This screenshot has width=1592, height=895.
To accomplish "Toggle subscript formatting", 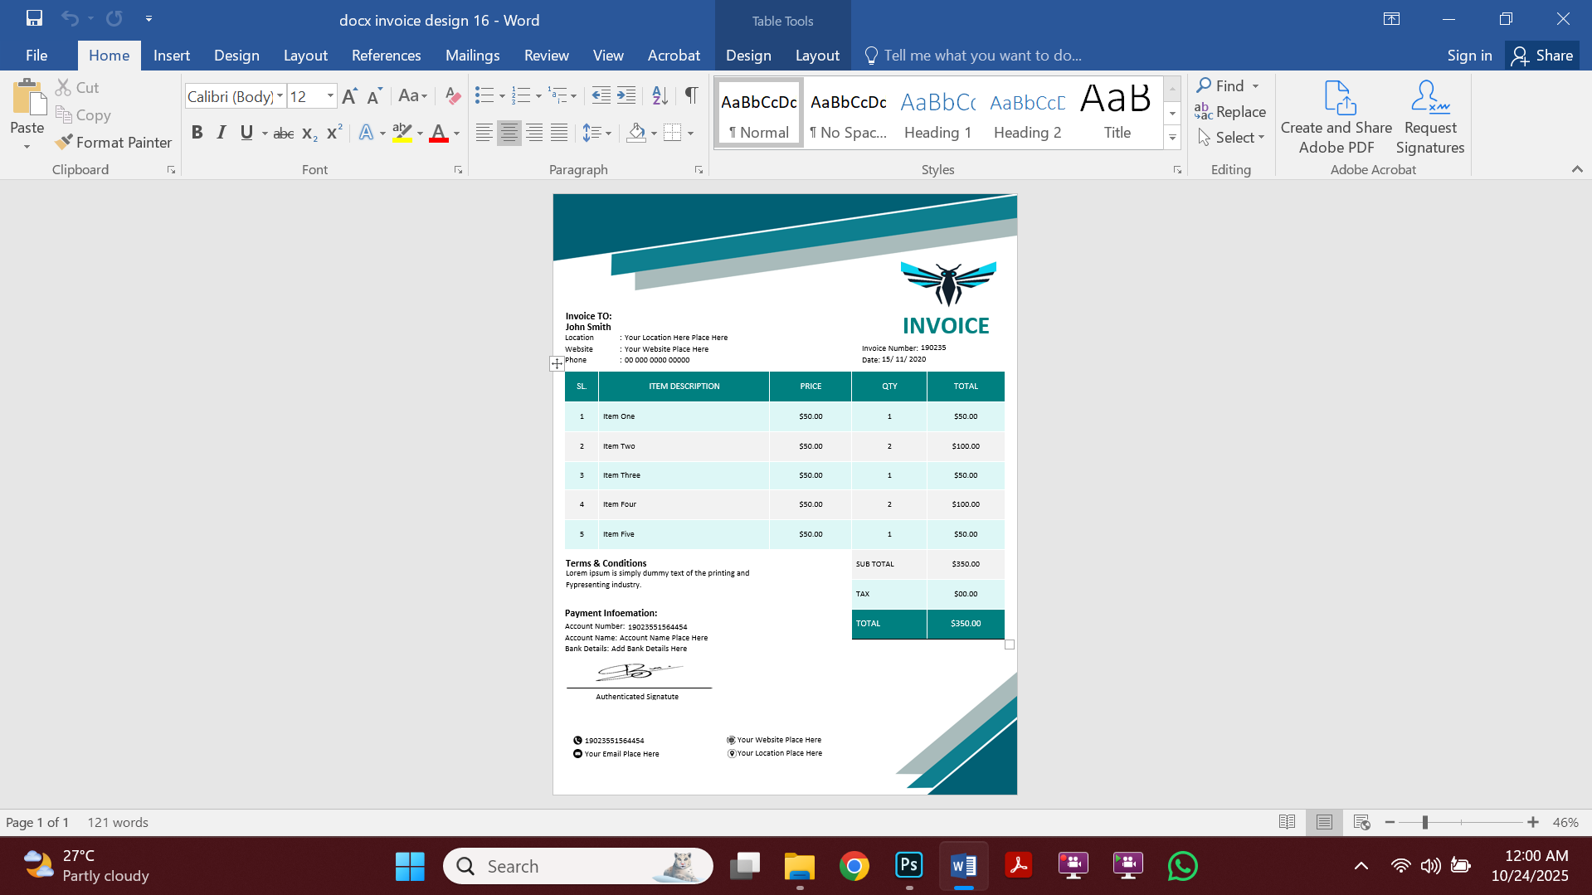I will pos(308,133).
